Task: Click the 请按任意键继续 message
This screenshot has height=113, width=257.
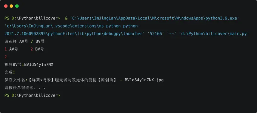Action: click(x=25, y=88)
